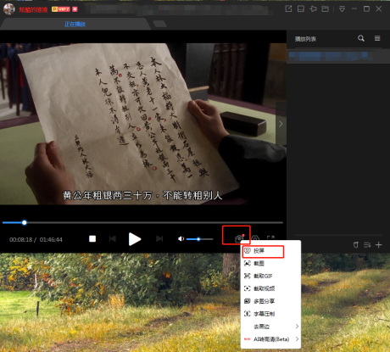Open the playlist hamburger menu
Viewport: 390px width, 352px height.
coord(377,38)
